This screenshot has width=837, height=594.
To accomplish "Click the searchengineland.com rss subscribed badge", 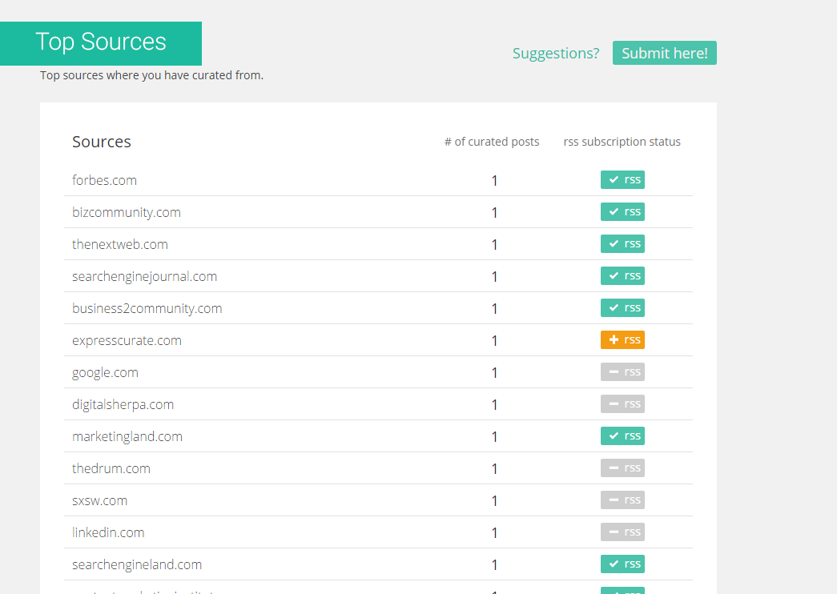I will 622,564.
